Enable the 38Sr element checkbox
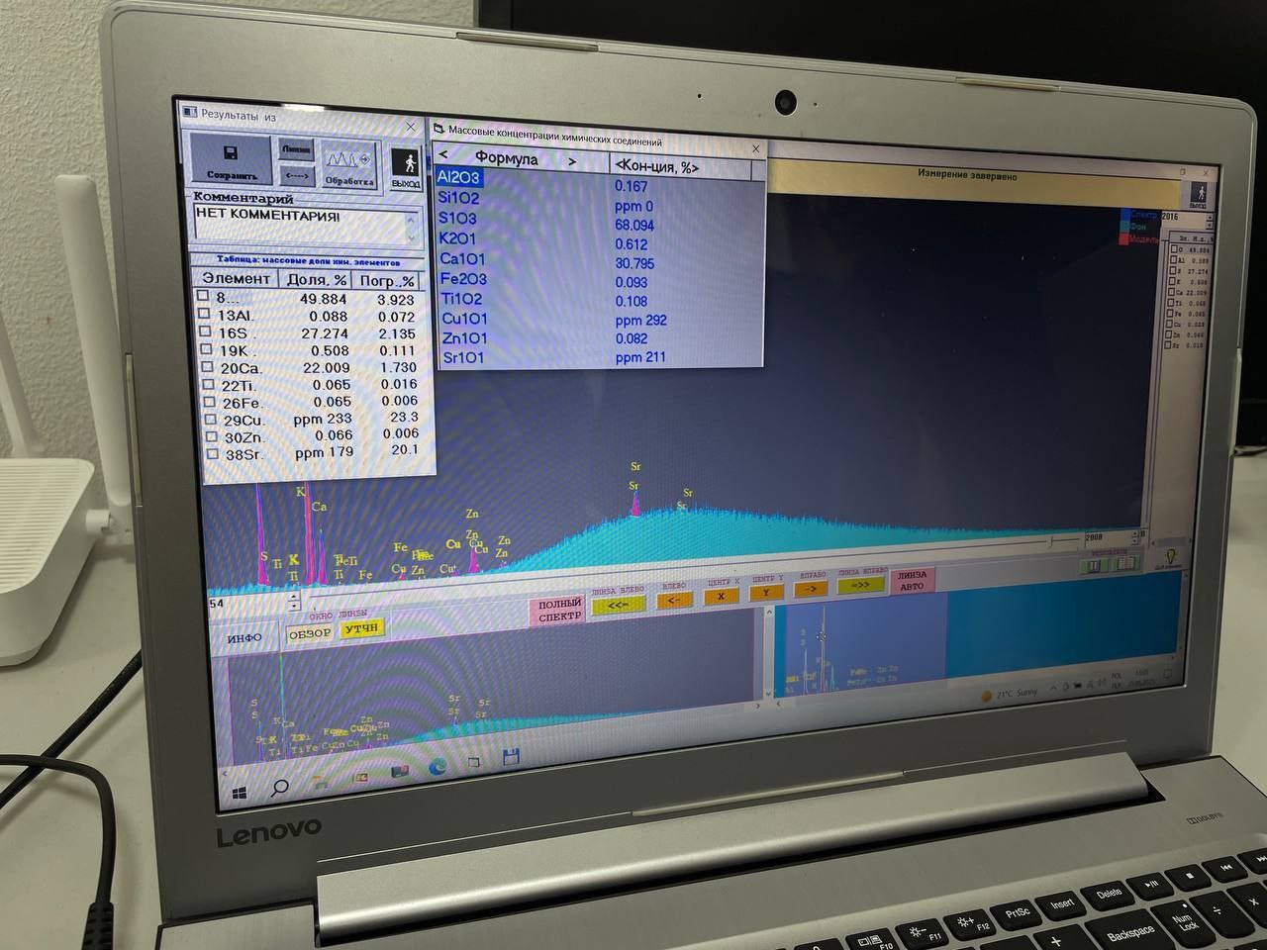1267x950 pixels. tap(211, 453)
